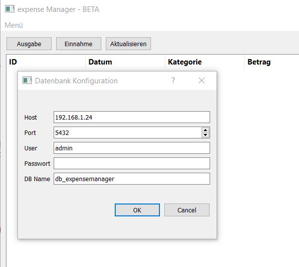Click the expense Manager app icon in title bar
This screenshot has height=267, width=299.
tap(9, 9)
